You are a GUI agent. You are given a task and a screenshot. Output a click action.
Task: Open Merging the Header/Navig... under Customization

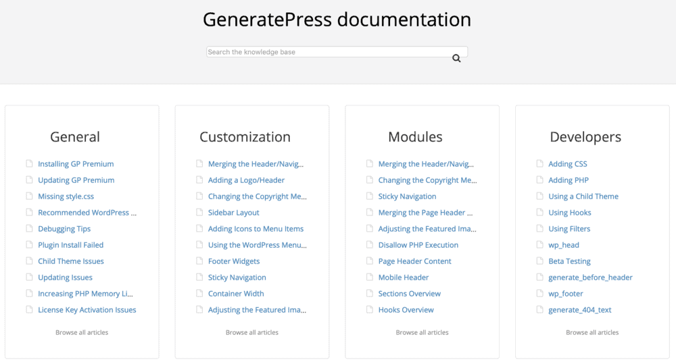256,164
